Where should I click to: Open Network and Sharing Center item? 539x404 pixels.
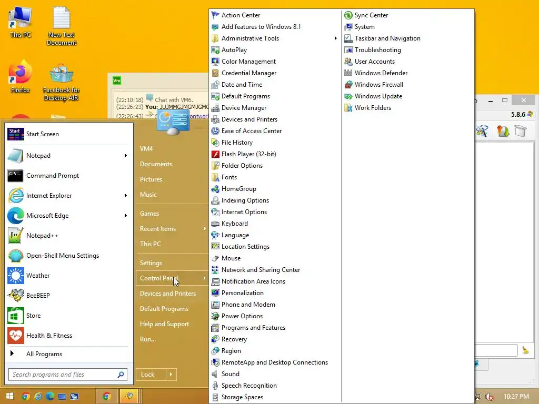click(x=261, y=270)
